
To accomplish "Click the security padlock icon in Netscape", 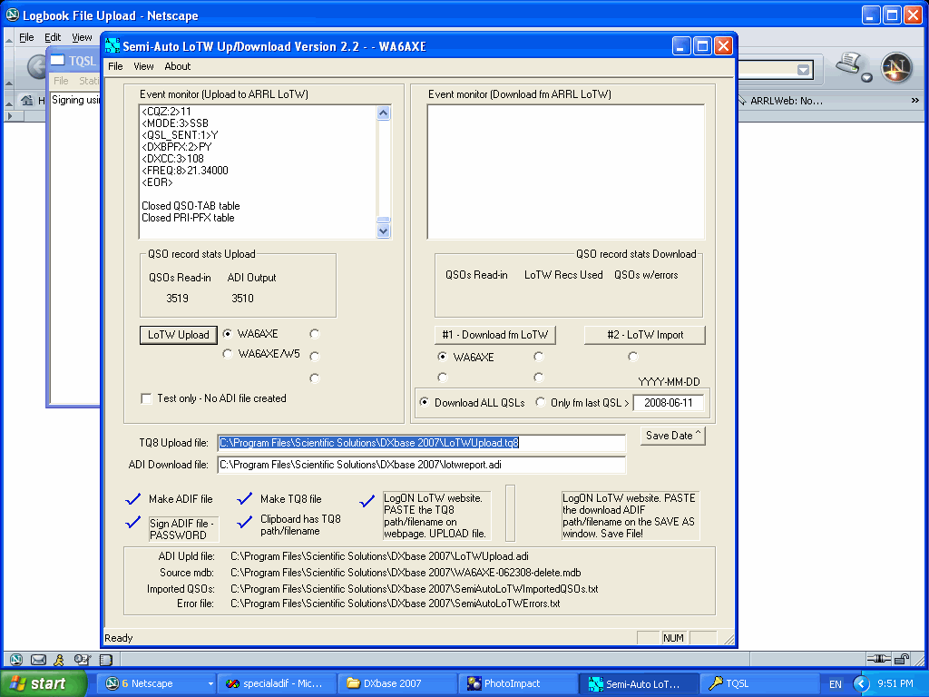I will 902,659.
